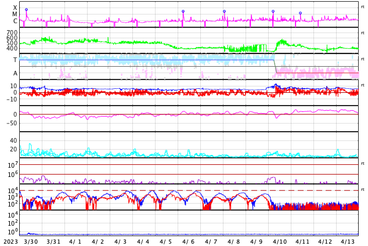Select the 4/13 date label
Screen dimensions: 368x246
tap(348, 242)
